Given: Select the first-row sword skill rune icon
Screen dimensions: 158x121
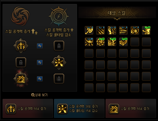Looking at the screenshot, I should [21, 46].
